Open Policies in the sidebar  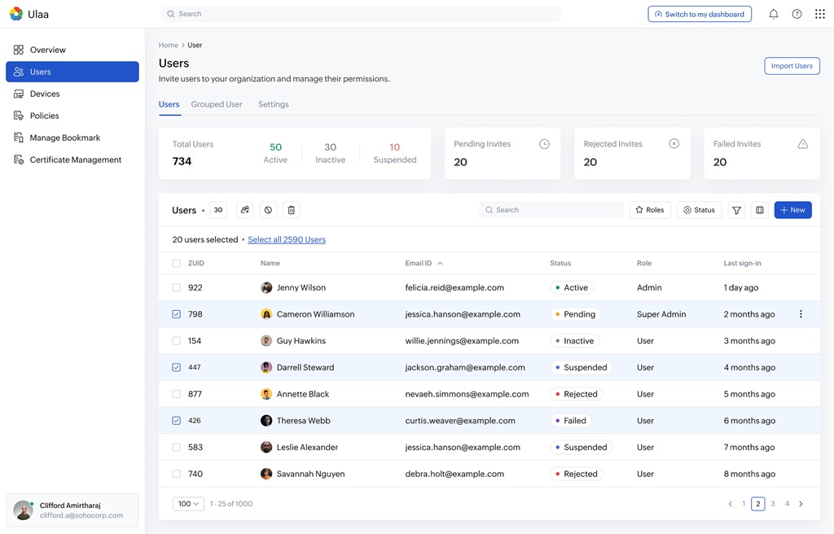pos(44,116)
